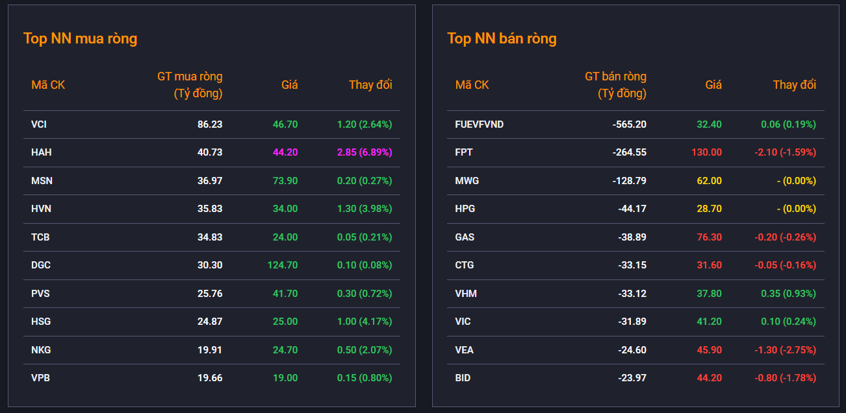This screenshot has width=846, height=413.
Task: Click VEA stock code
Action: (x=465, y=350)
